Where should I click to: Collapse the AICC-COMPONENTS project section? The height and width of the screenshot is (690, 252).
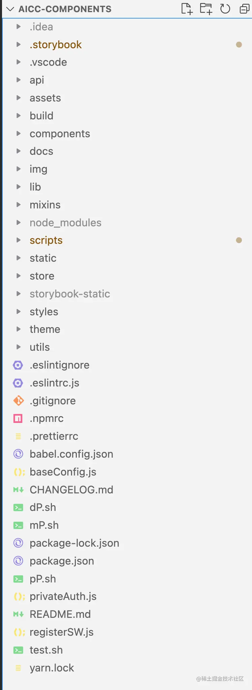10,9
